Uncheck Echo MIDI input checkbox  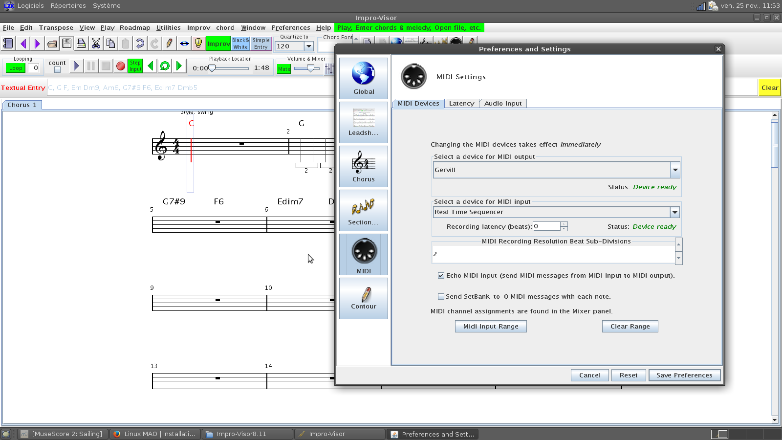441,276
